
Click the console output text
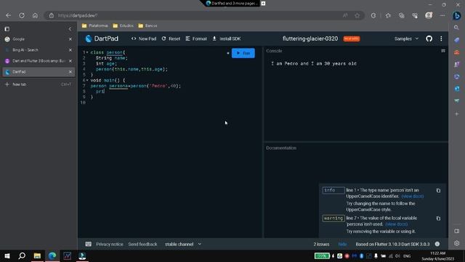(x=314, y=63)
